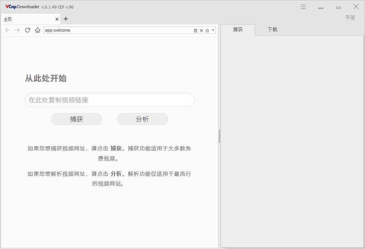Minimize the VCap Downloader window
This screenshot has width=365, height=249.
321,8
